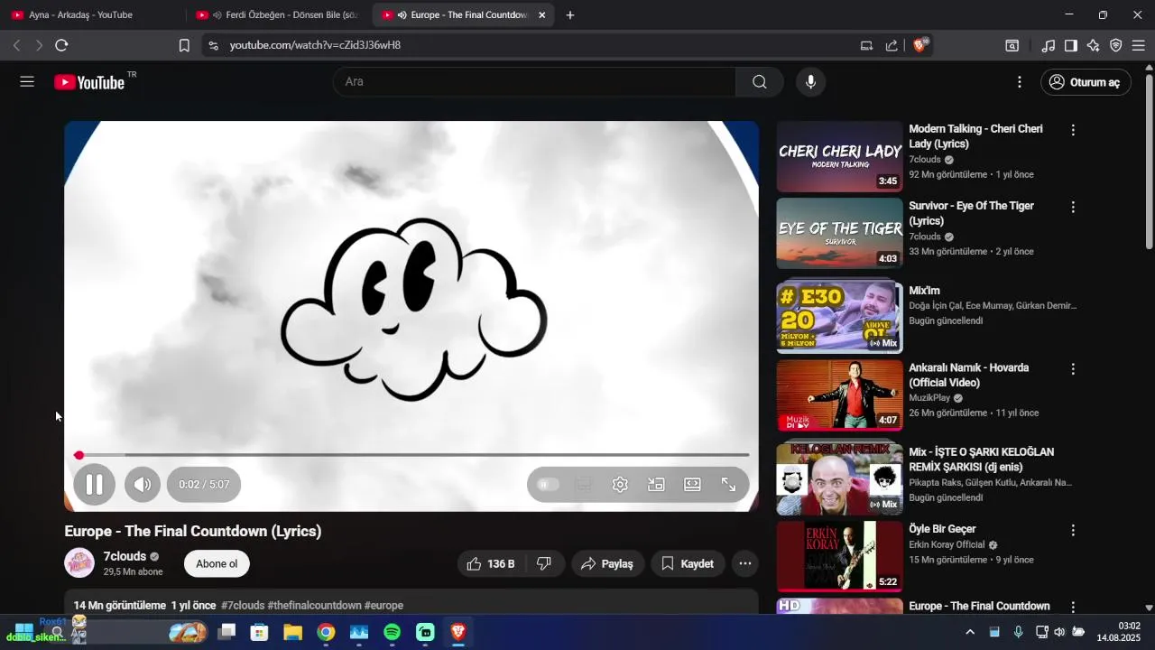Click the URL address bar

click(x=532, y=45)
